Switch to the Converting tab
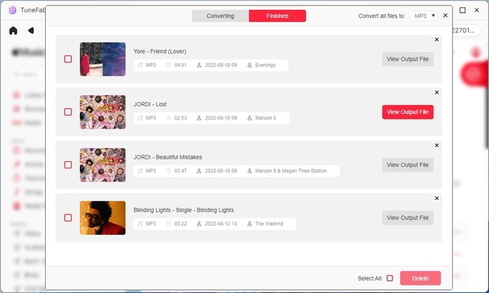The height and width of the screenshot is (293, 489). click(x=220, y=16)
